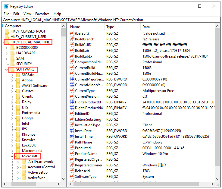Click the DWORD icon beside CurrentMinorVe...
The width and height of the screenshot is (222, 189).
(72, 85)
